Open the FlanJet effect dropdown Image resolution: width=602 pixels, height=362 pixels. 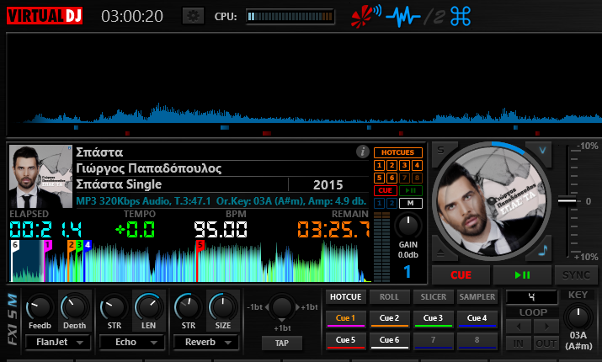pos(58,342)
